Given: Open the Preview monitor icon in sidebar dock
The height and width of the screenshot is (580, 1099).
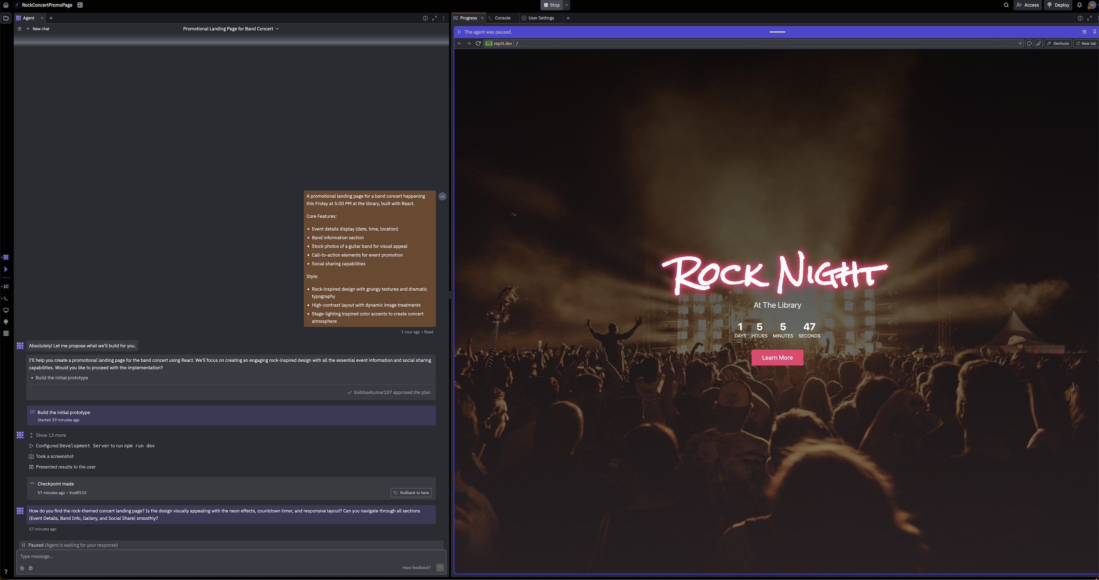Looking at the screenshot, I should coord(6,310).
